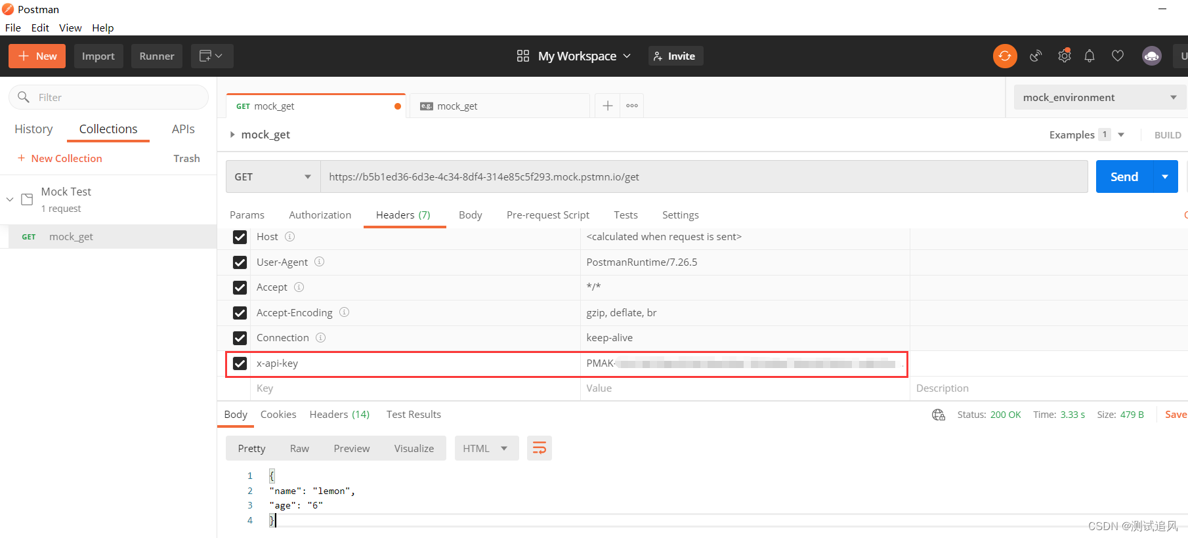Switch to the APIs tab
Screen dimensions: 1188x538
(183, 129)
